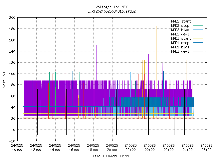
Task: Click the purple NPD2 start legend line
Action: (x=198, y=21)
